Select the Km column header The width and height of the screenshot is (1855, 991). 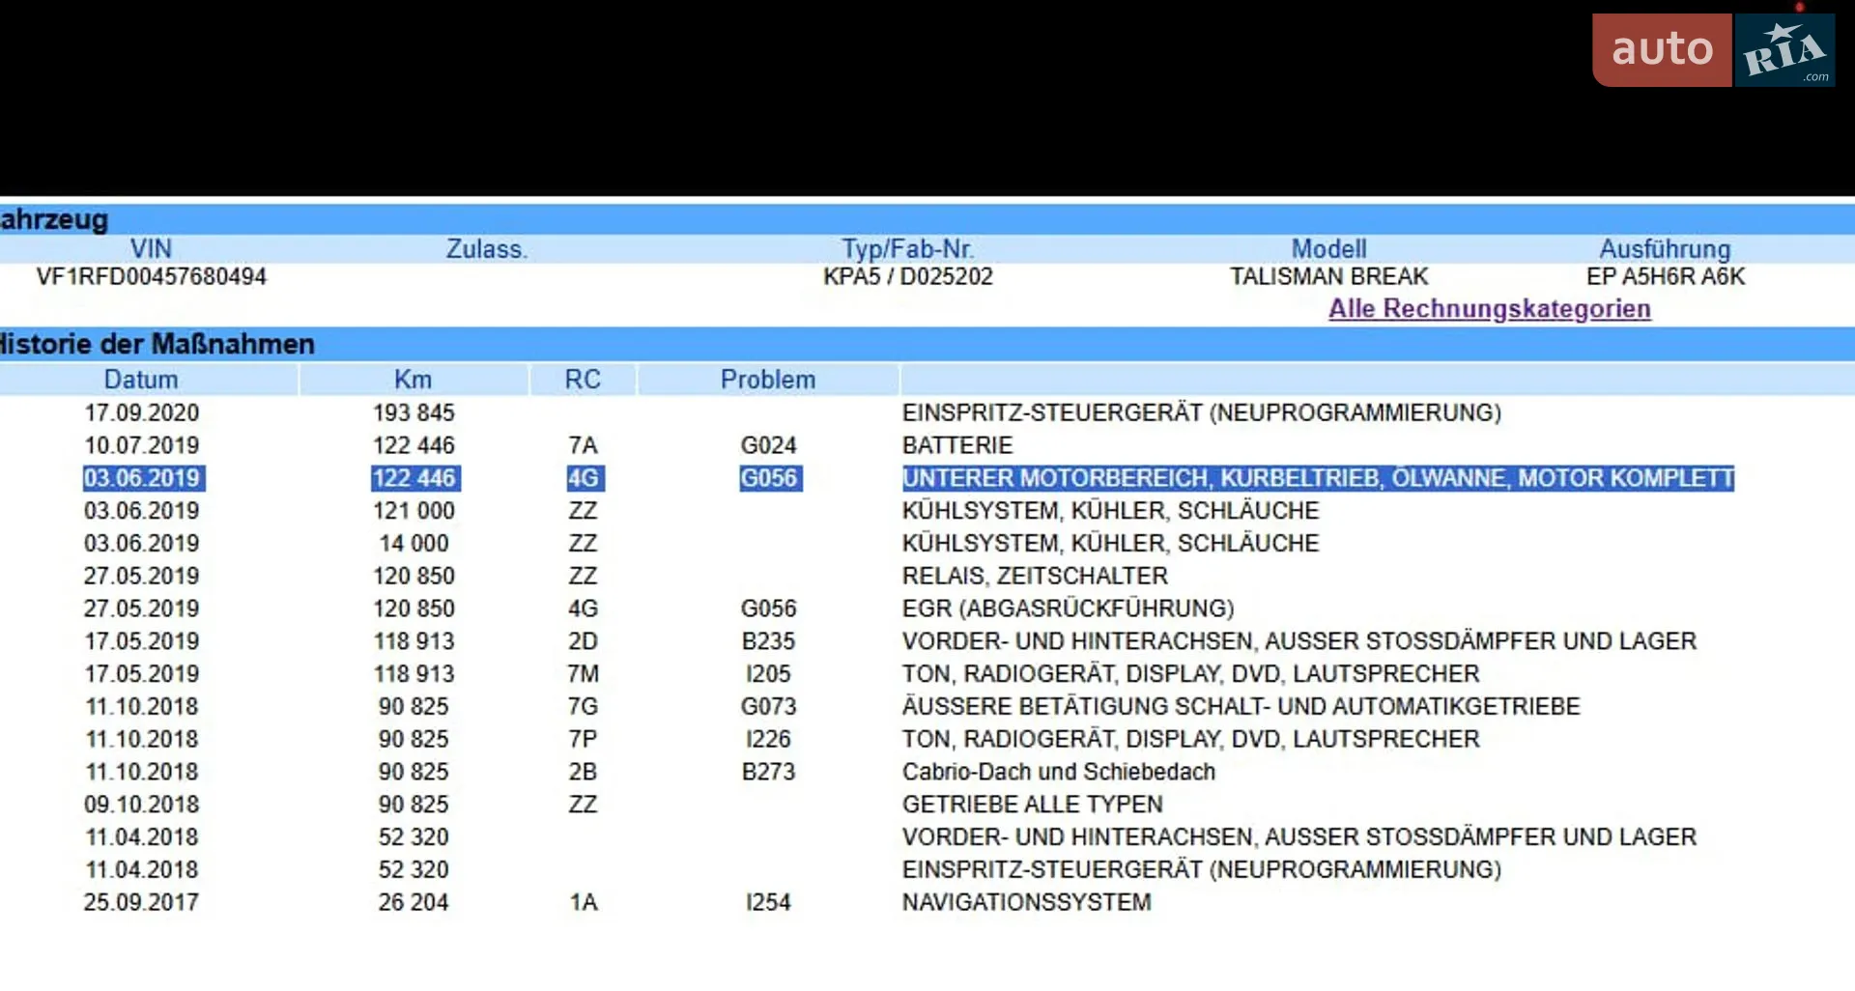(x=413, y=380)
